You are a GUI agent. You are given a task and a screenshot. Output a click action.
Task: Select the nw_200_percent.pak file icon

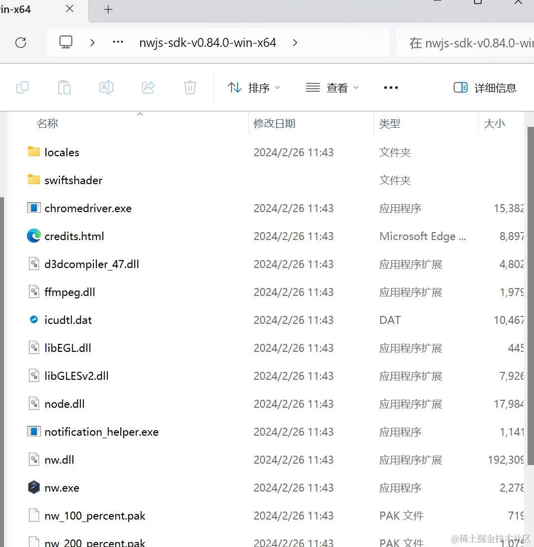(34, 542)
